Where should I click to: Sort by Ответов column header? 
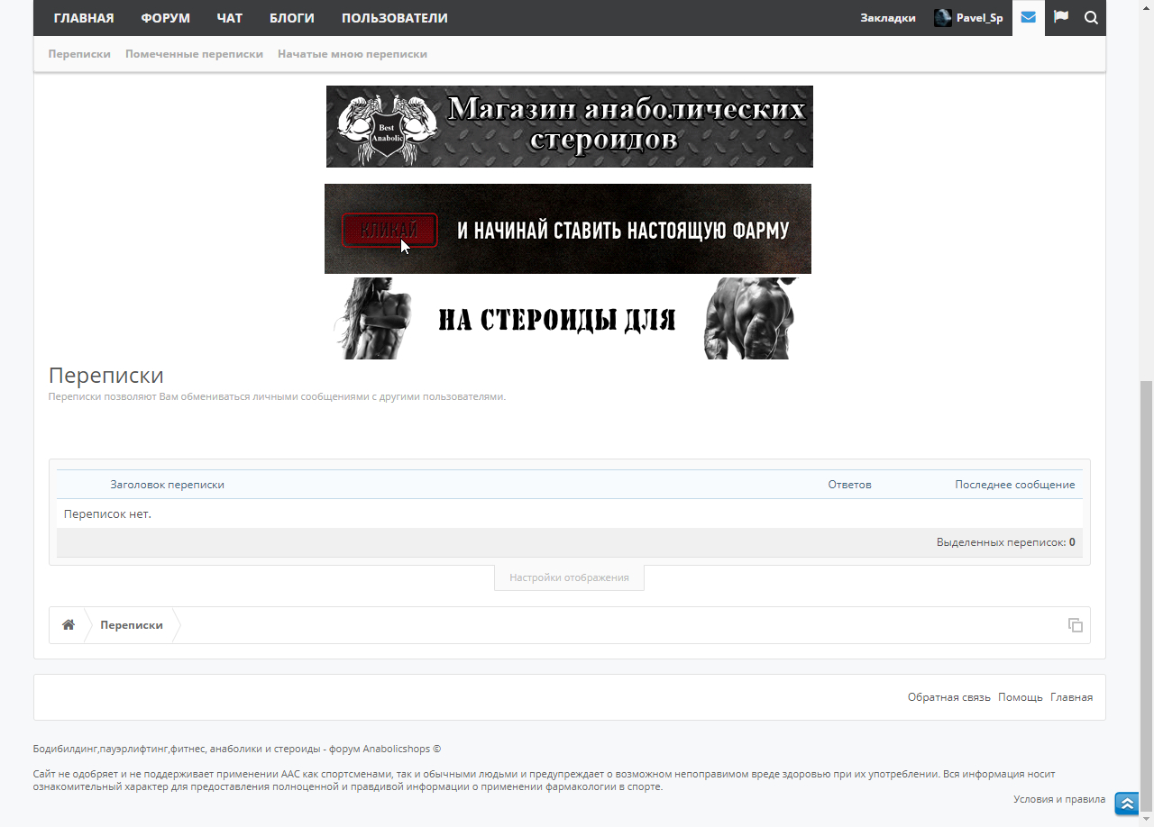click(x=850, y=485)
